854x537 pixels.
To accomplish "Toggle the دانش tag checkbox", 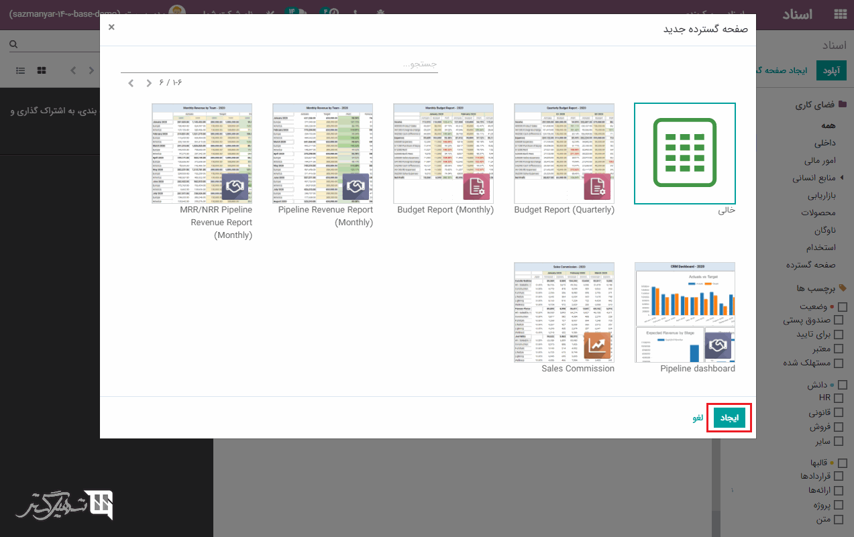I will tap(843, 385).
